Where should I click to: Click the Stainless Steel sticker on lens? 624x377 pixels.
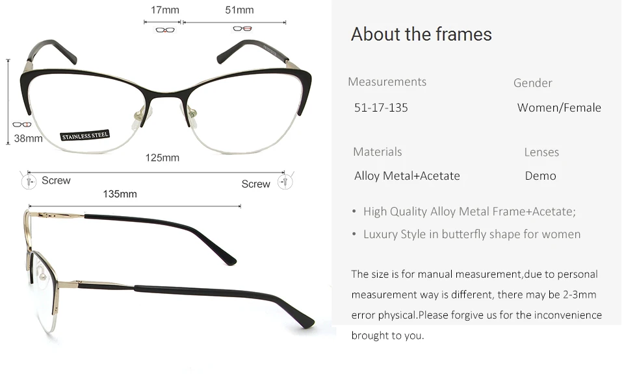(x=84, y=136)
